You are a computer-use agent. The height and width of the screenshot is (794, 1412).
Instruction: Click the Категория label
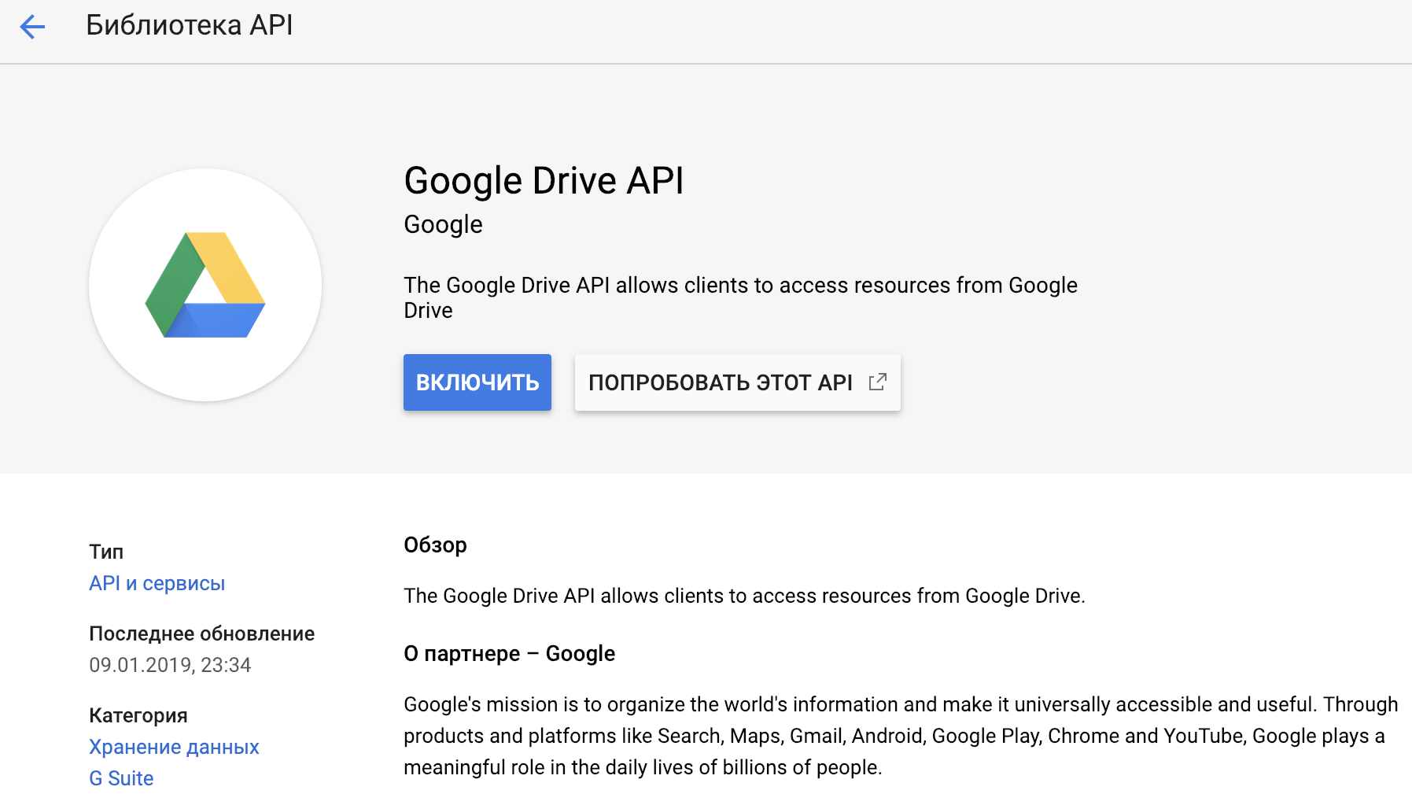tap(138, 715)
